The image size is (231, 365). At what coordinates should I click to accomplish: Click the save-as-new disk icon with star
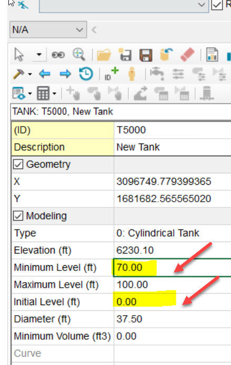[125, 55]
